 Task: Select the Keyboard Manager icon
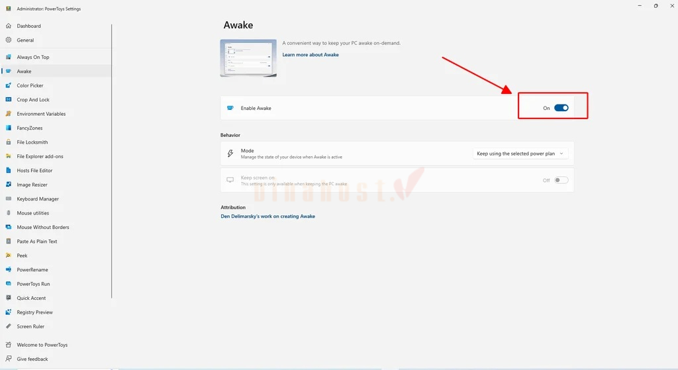pos(8,199)
